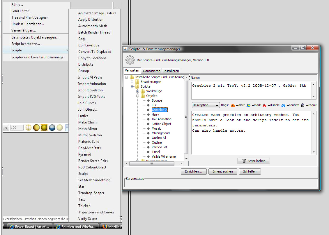Viewport: 329px width, 235px height.
Task: Click the Erweiterungen folder icon
Action: 137,82
